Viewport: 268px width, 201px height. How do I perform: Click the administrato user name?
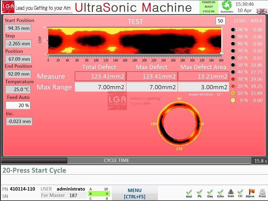pos(71,189)
